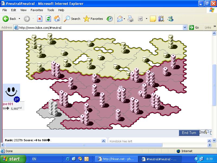Open the View menu
The height and width of the screenshot is (163, 217).
[x=23, y=10]
